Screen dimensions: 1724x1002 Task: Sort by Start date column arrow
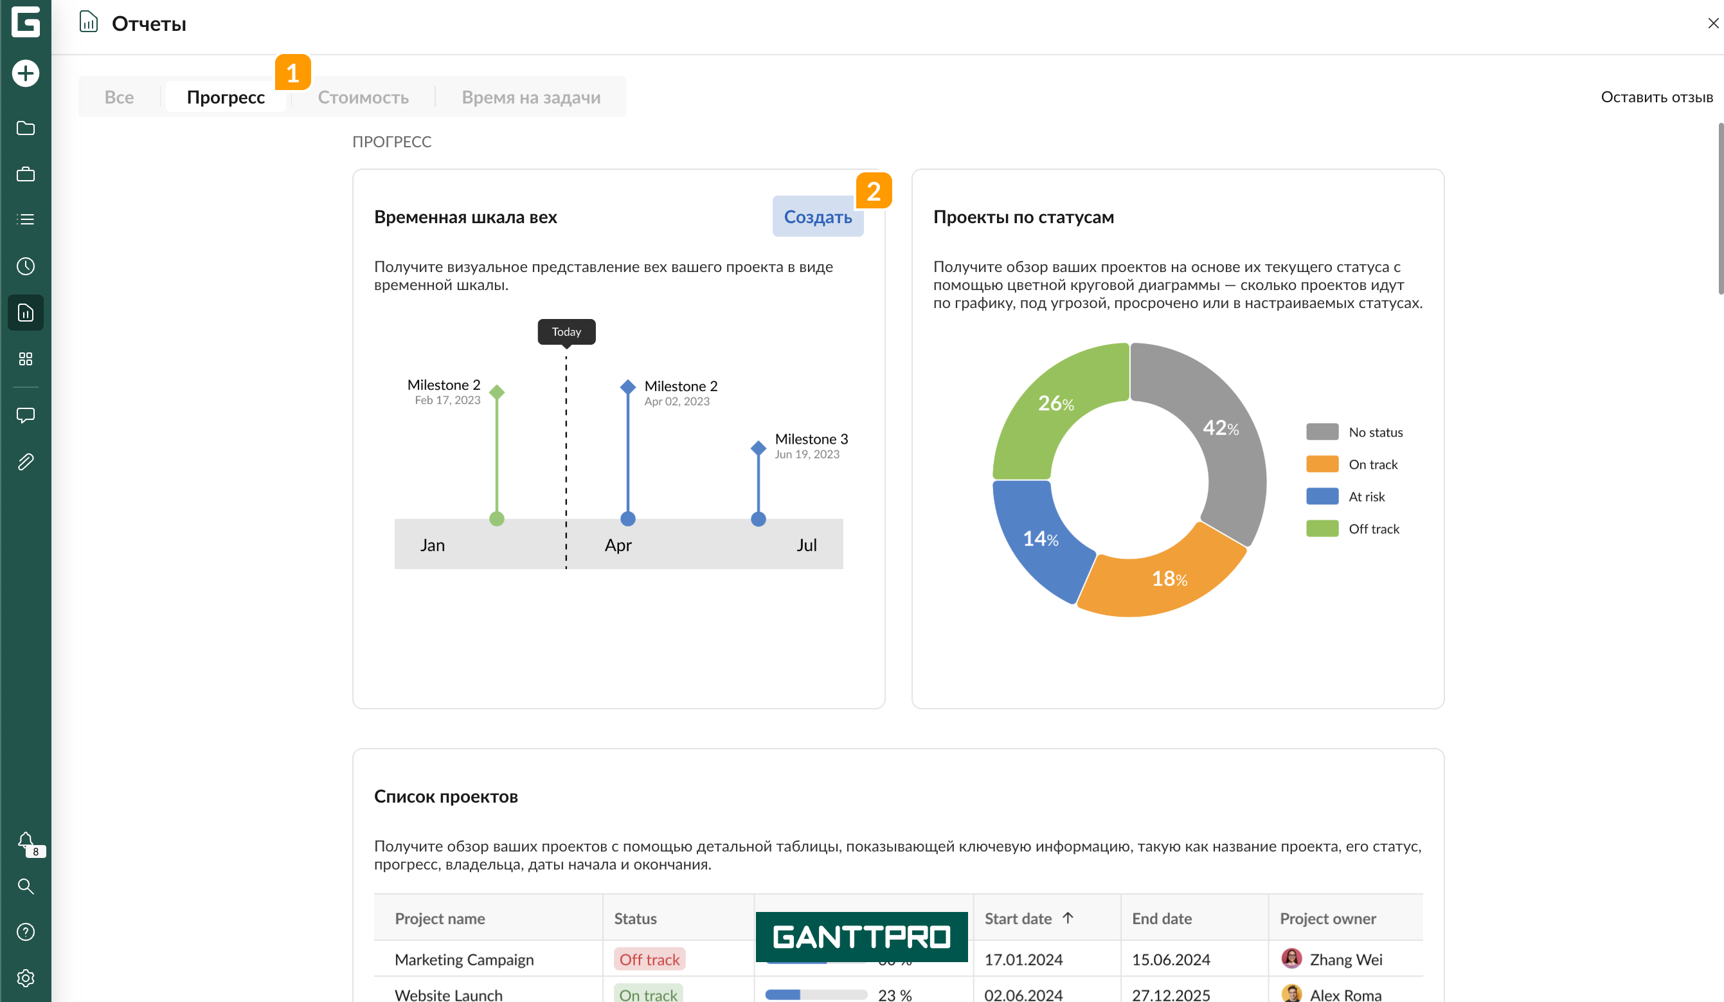(x=1068, y=918)
